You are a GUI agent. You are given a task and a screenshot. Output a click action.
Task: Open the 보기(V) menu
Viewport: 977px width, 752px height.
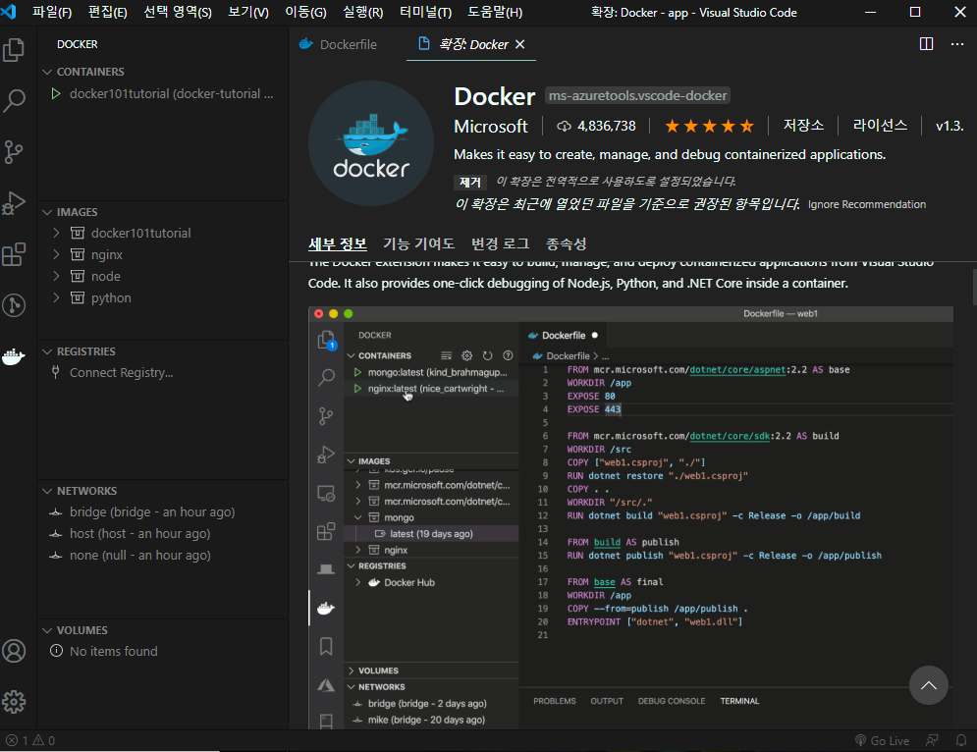[x=248, y=12]
